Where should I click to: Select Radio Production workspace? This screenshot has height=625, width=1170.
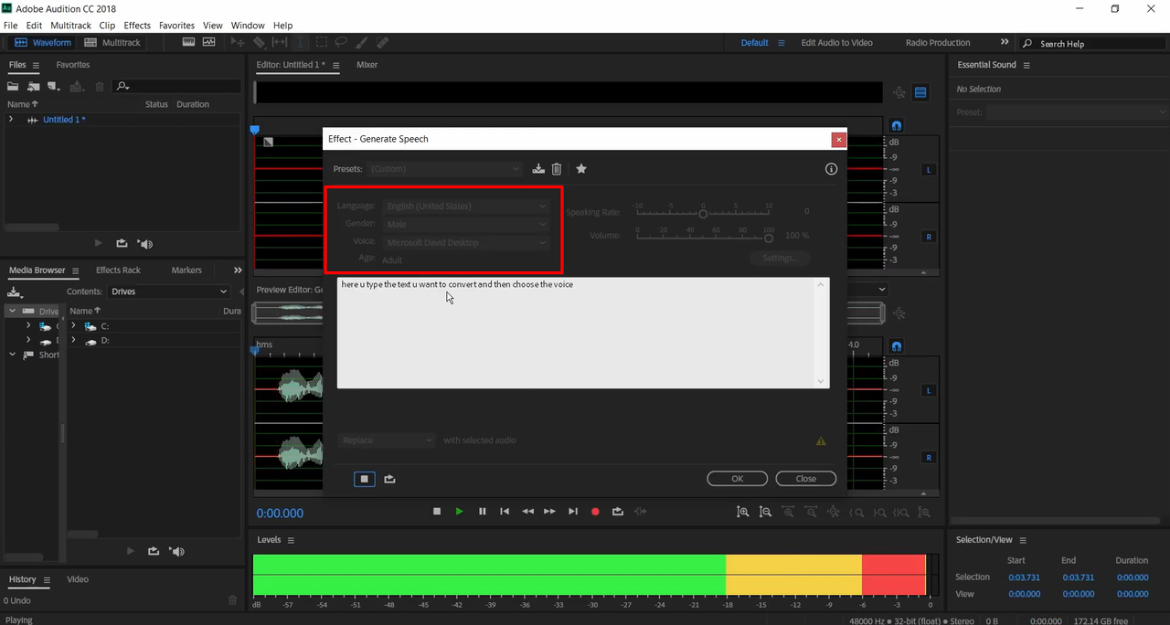point(938,43)
